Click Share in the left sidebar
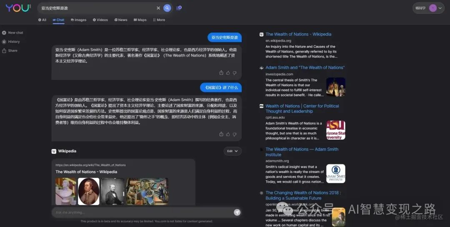 coord(10,51)
